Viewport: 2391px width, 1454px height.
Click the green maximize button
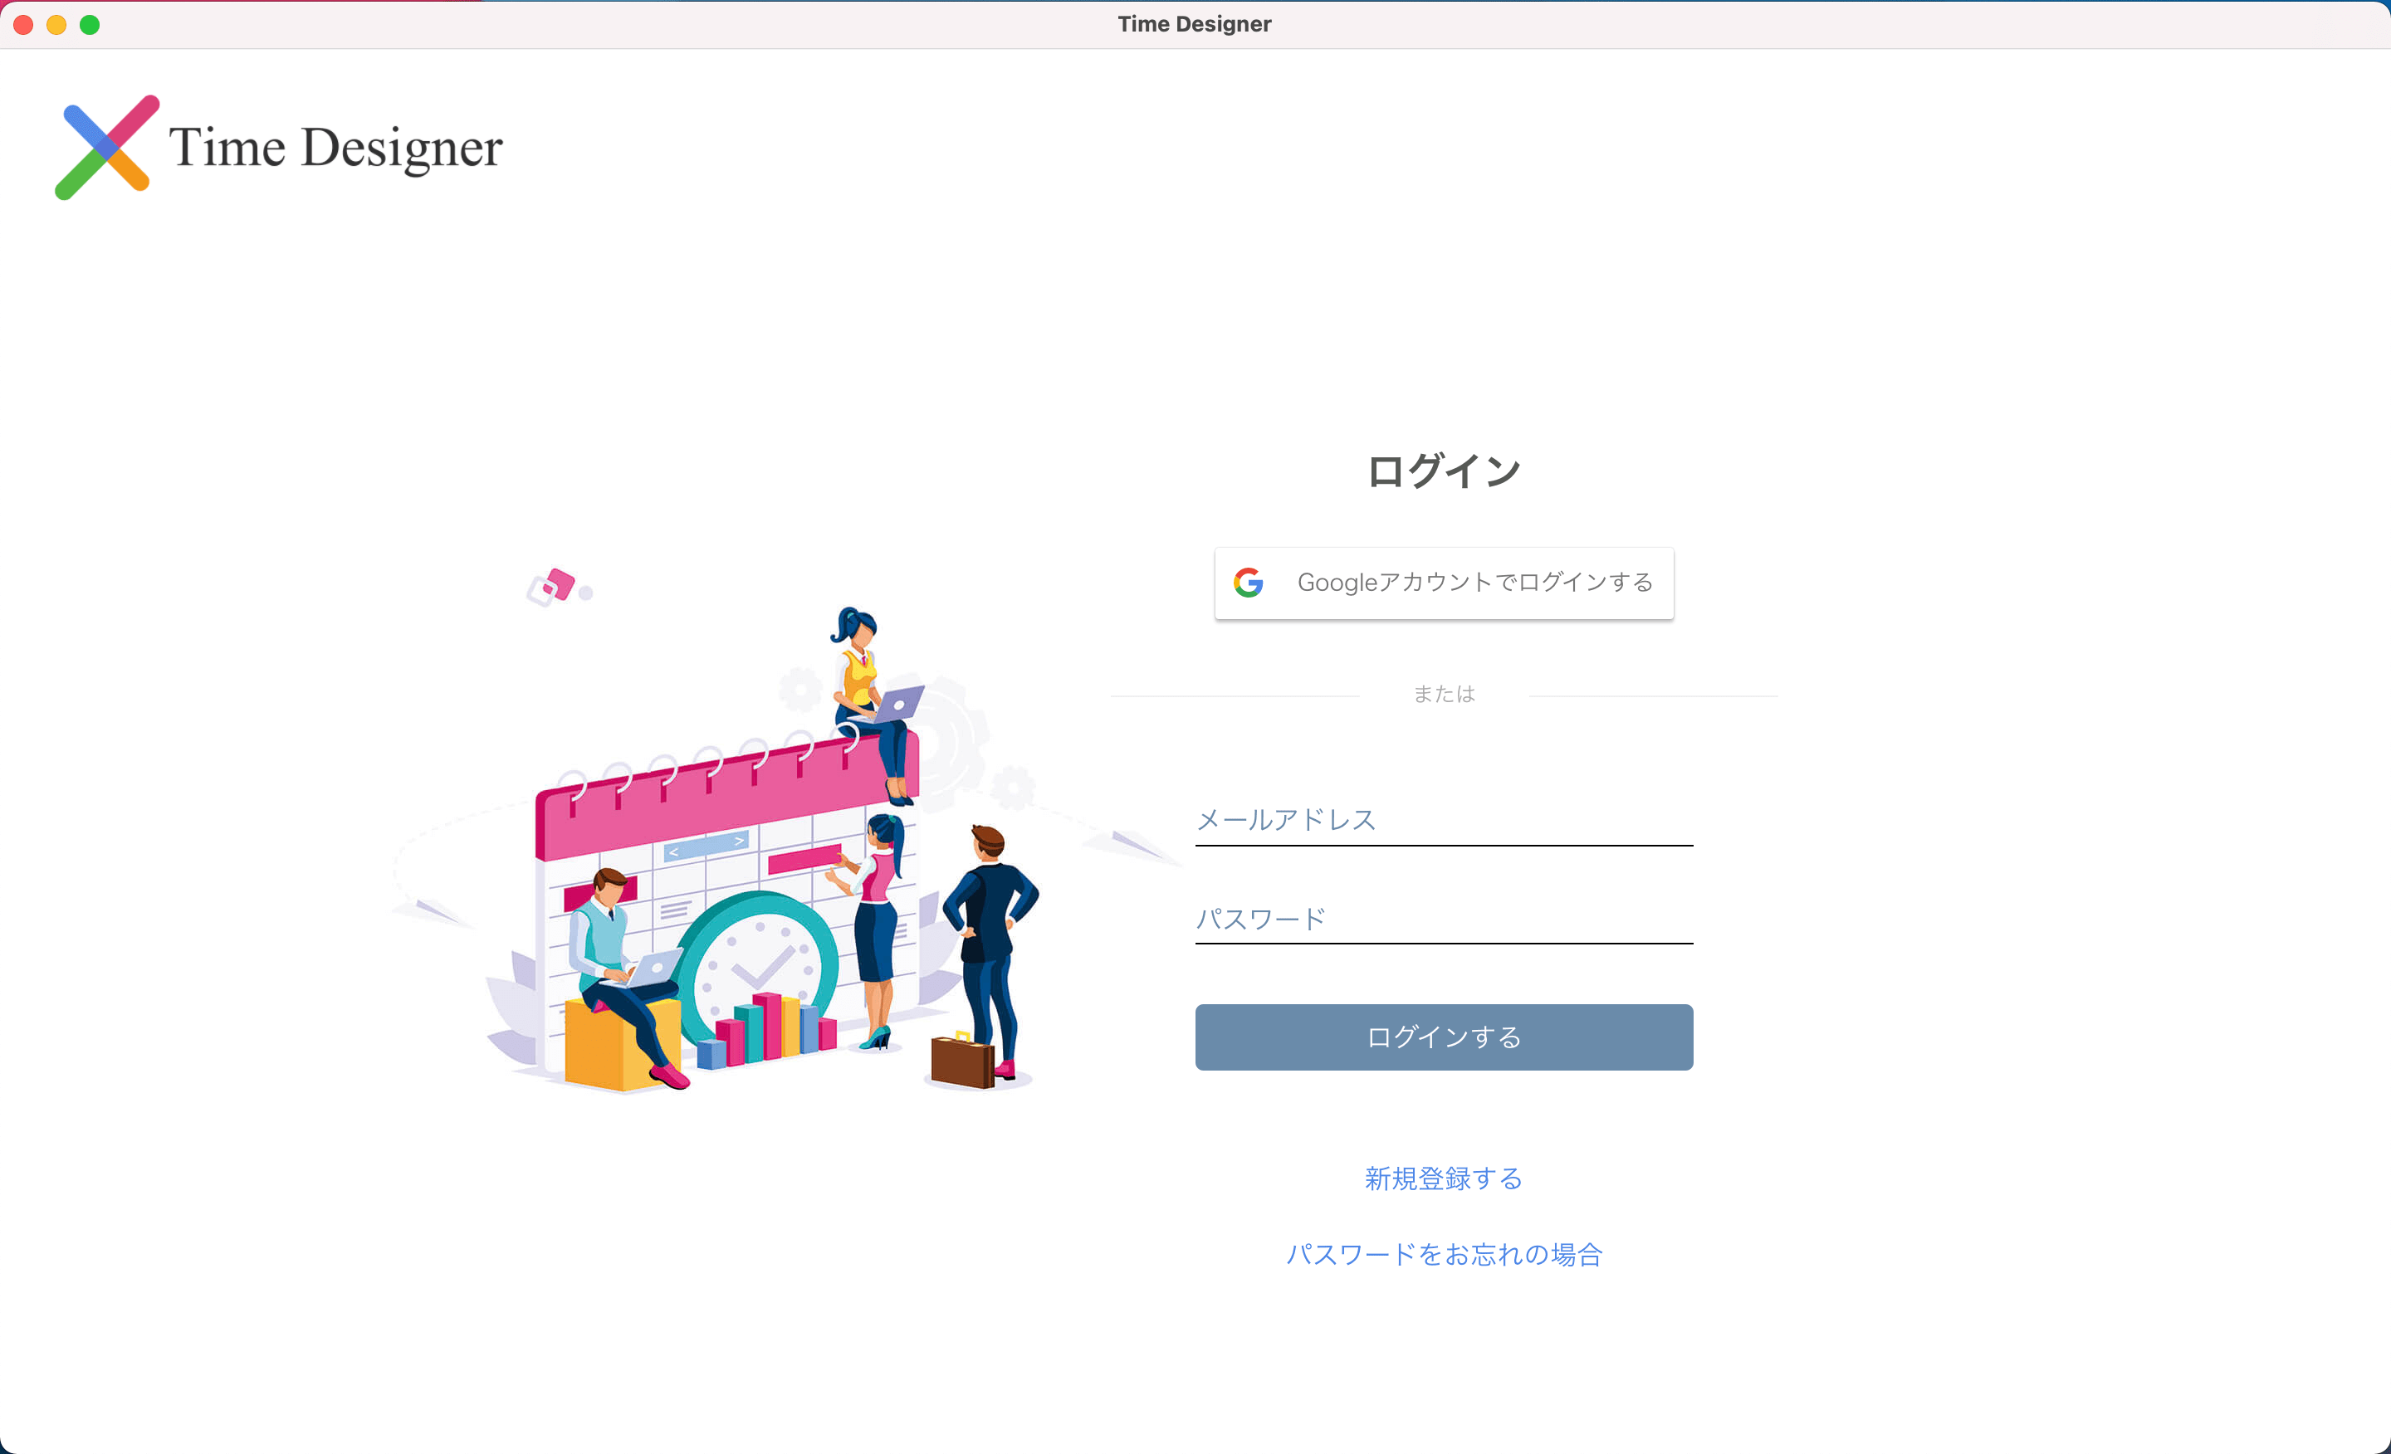[x=90, y=24]
